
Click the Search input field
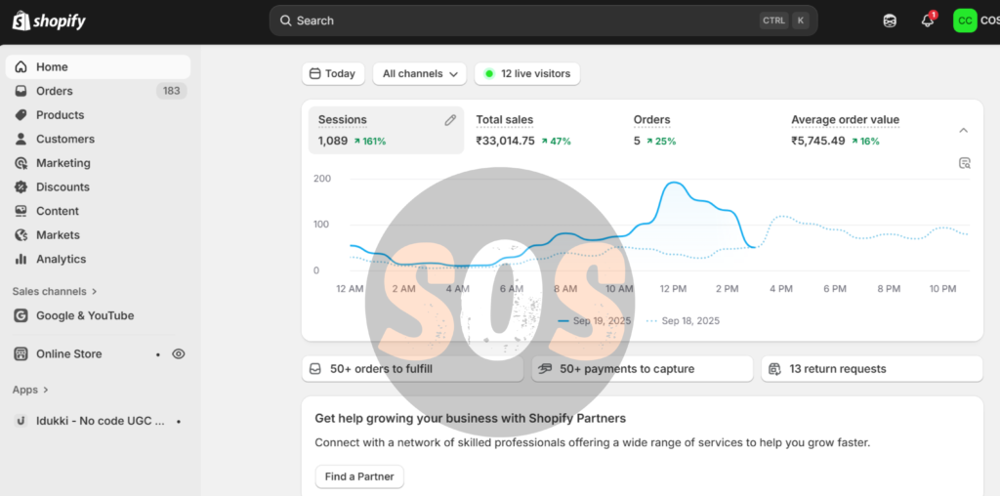pyautogui.click(x=543, y=21)
